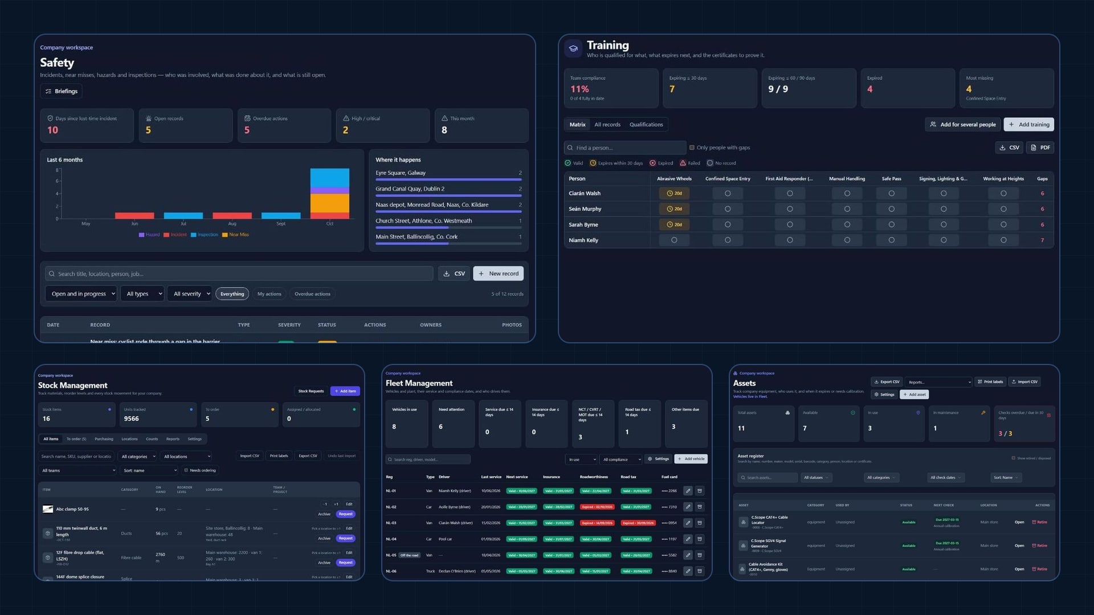Click the Working at Heights circle for Sarah Byrne

[1003, 225]
